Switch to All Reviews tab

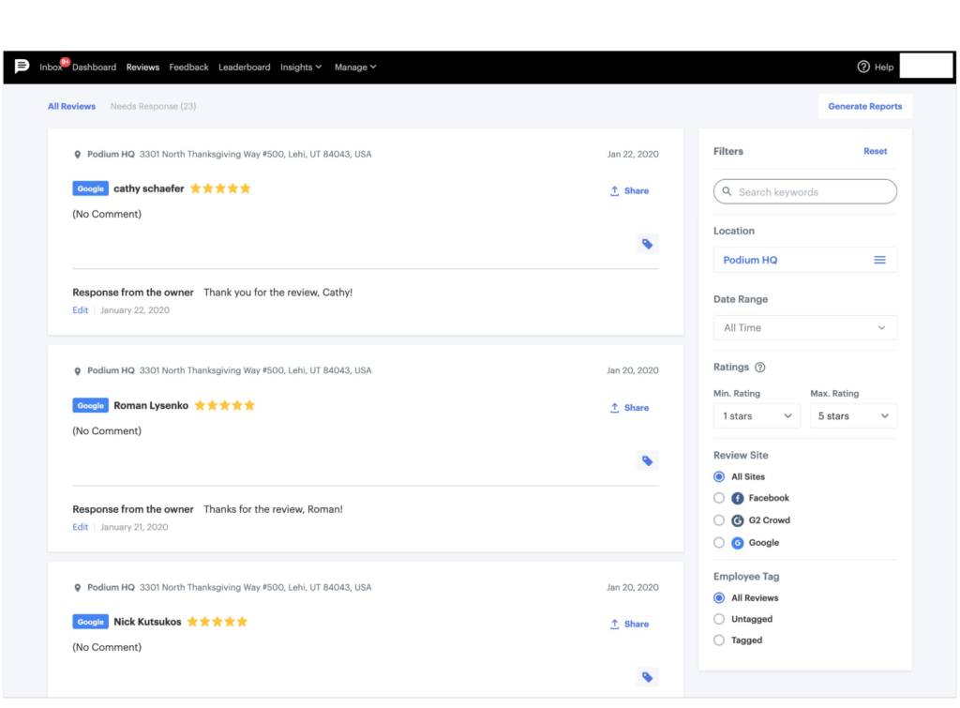71,107
